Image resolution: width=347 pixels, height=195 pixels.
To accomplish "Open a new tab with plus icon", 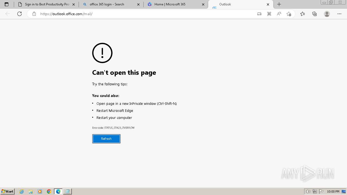I will click(279, 4).
